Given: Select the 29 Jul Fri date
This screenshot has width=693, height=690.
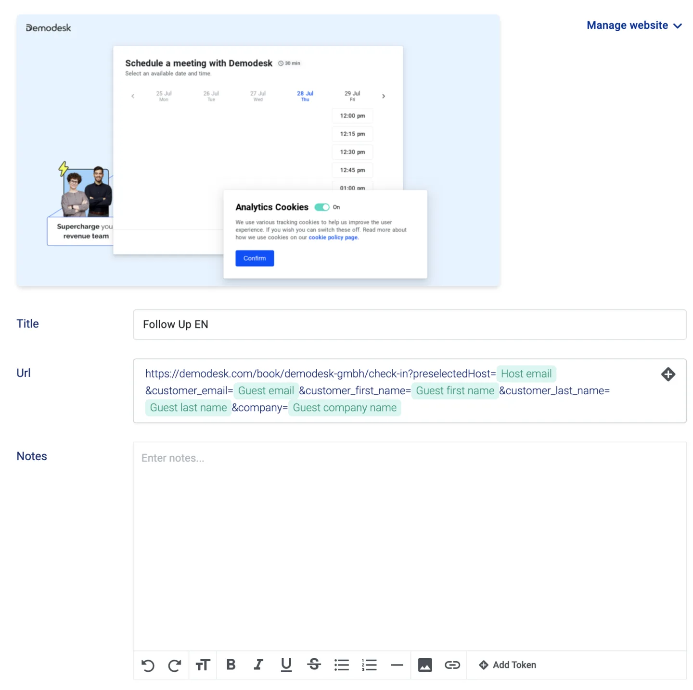Looking at the screenshot, I should tap(352, 96).
